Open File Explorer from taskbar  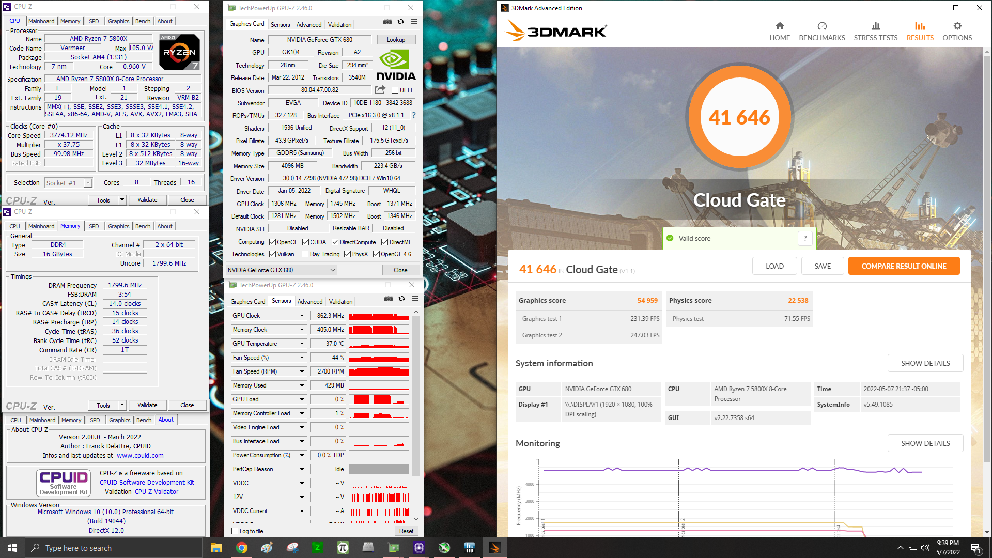point(216,548)
